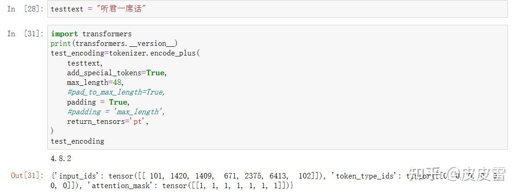
Task: Click the final test_encoding line
Action: [77, 141]
